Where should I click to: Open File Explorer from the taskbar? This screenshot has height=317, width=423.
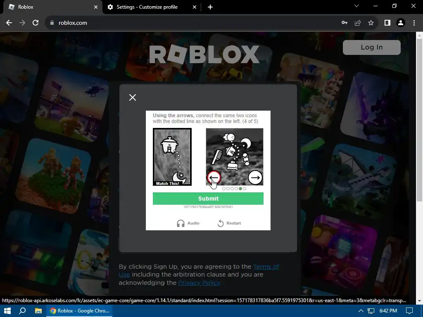pos(38,311)
